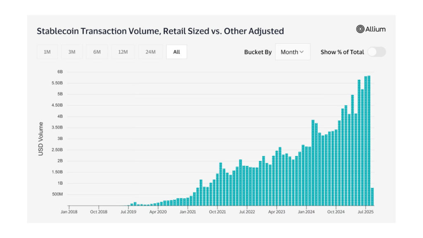Click the Jul 2025 x-axis label
Screen dimensions: 423x238
click(x=365, y=212)
